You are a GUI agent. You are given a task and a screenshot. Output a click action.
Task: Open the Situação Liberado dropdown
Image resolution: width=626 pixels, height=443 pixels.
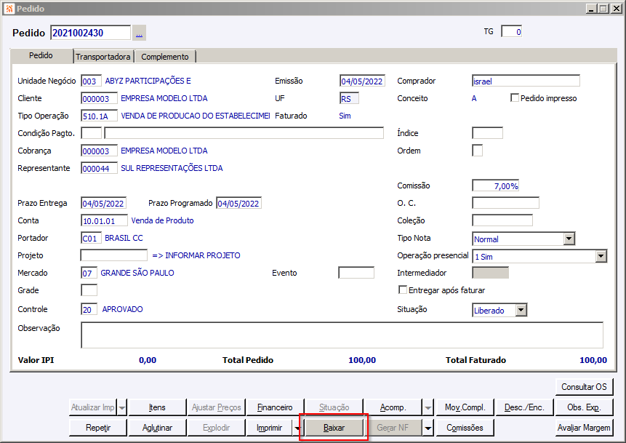pyautogui.click(x=521, y=310)
